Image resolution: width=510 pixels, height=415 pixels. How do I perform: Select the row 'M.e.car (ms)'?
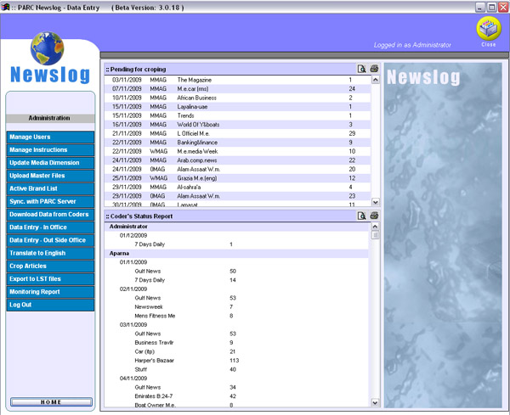pyautogui.click(x=237, y=88)
